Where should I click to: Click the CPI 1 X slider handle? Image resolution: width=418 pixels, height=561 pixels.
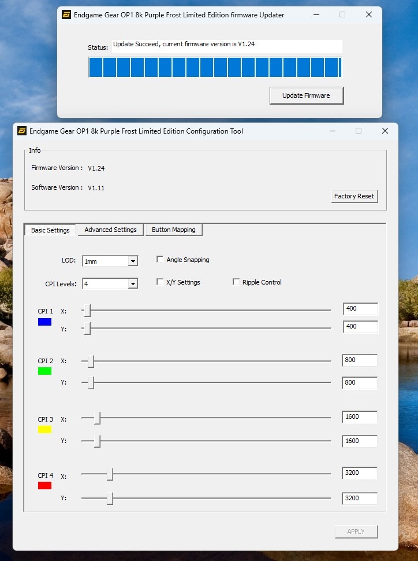88,311
